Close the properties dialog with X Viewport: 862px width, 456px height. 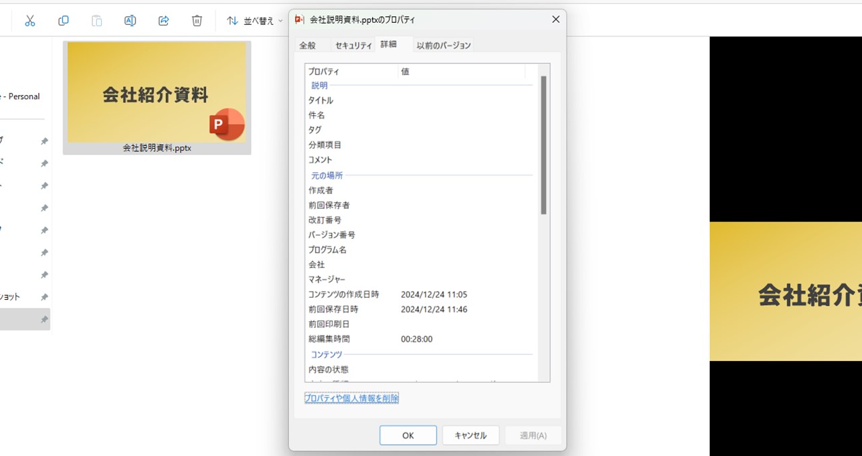coord(556,20)
